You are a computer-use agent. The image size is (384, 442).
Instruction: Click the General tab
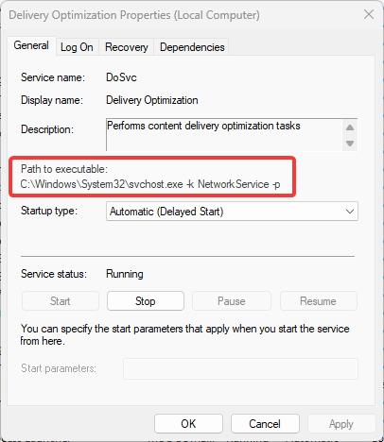[31, 46]
